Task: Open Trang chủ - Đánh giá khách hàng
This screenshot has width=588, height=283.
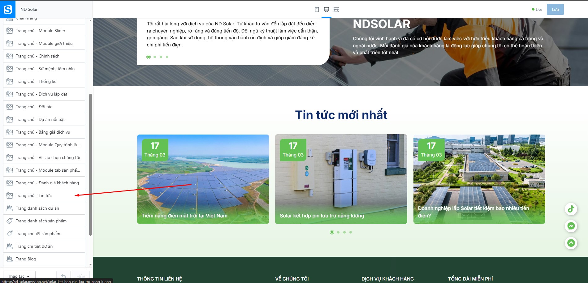Action: [44, 183]
